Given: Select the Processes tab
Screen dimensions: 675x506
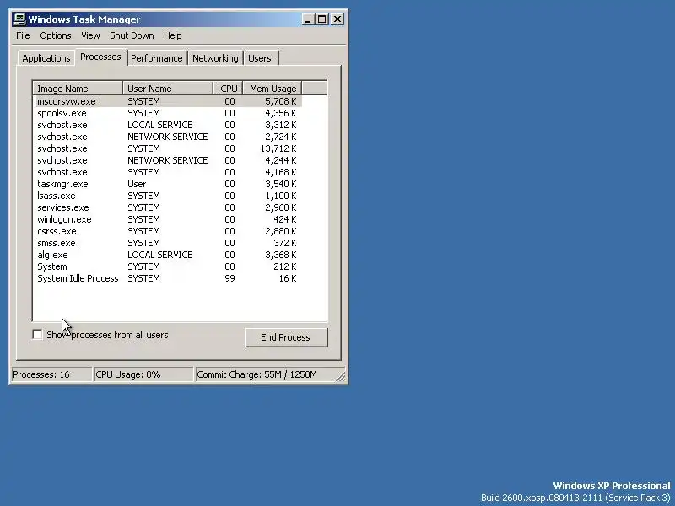Looking at the screenshot, I should point(100,57).
